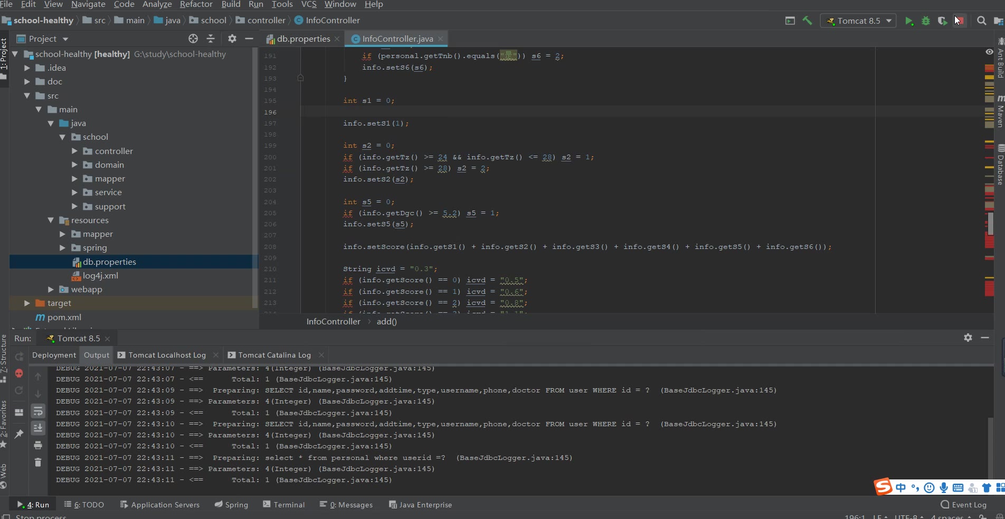Clear console output with trash icon
The image size is (1005, 519).
(x=38, y=463)
